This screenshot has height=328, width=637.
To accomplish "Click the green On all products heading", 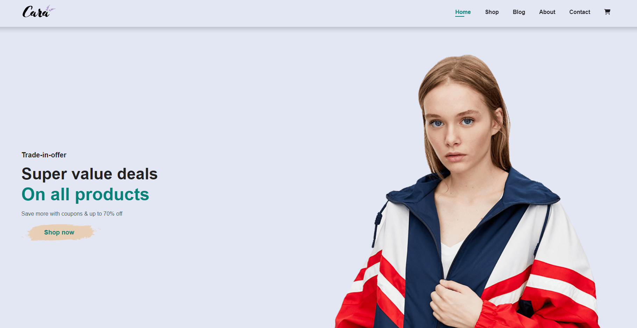I will pyautogui.click(x=85, y=194).
